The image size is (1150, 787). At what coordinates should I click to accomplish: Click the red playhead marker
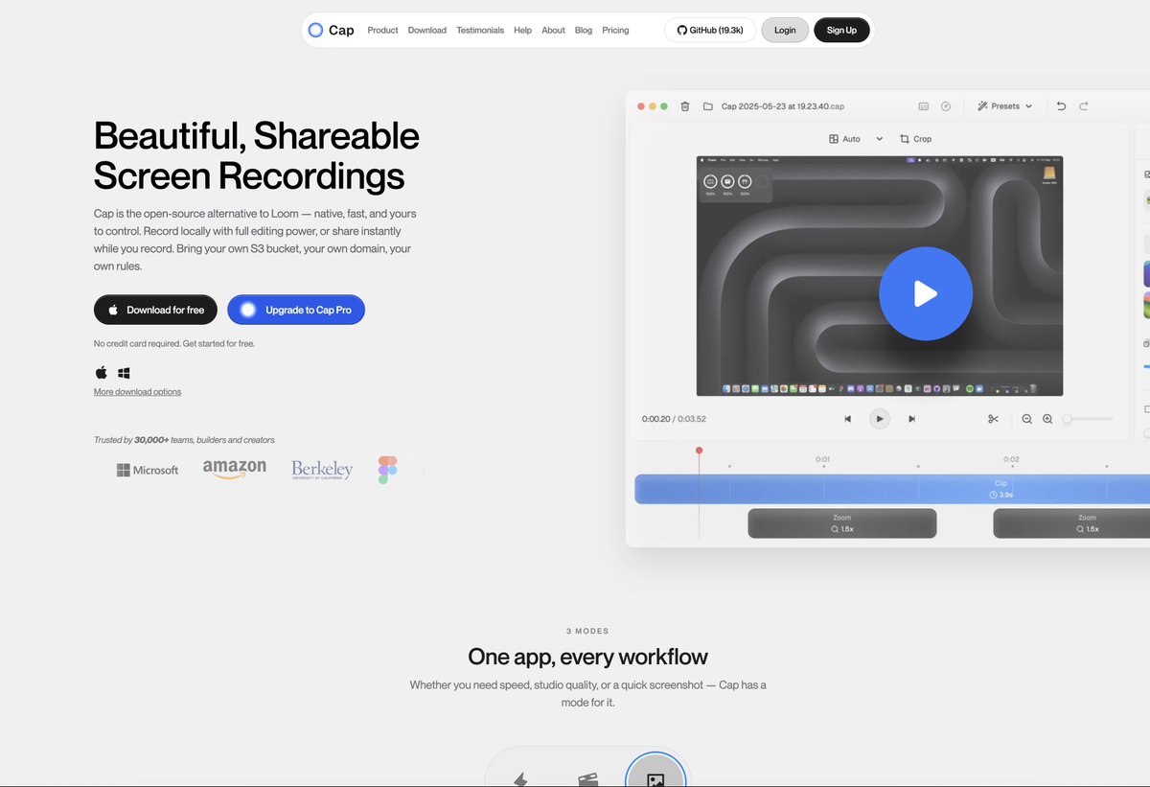[699, 450]
